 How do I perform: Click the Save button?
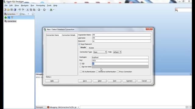(x=85, y=81)
